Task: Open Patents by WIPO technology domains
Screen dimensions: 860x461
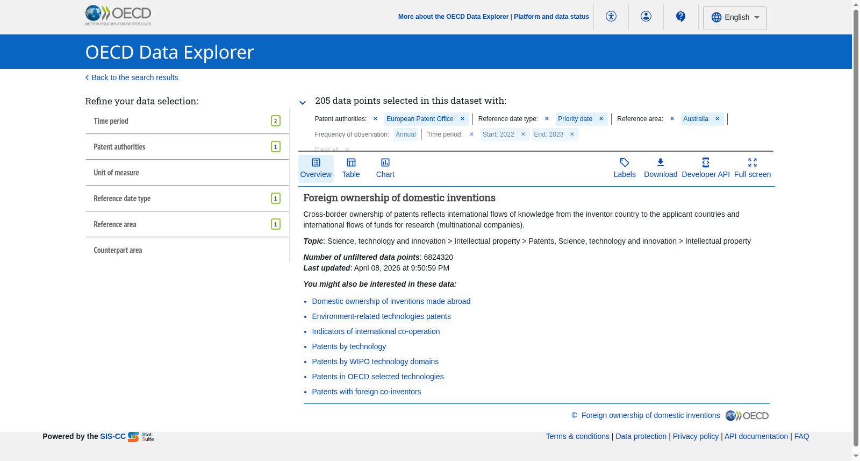Action: point(376,361)
